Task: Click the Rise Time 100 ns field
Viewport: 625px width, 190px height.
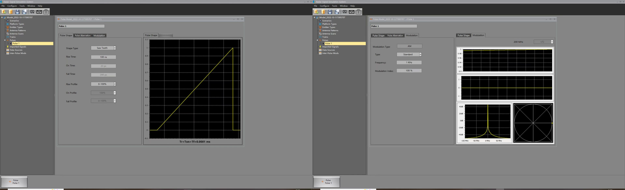Action: pos(103,57)
